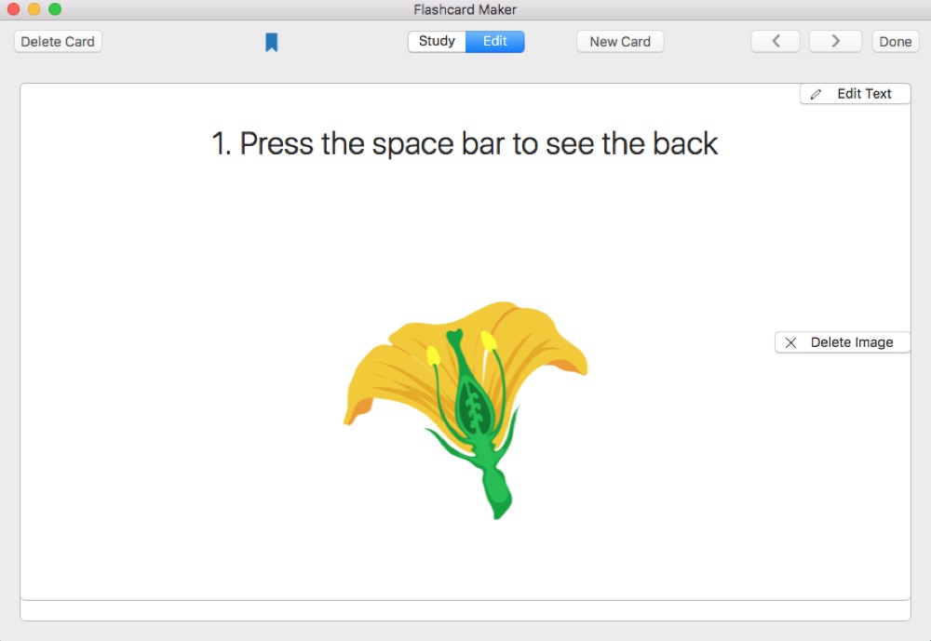931x641 pixels.
Task: Close the window with red button
Action: click(14, 9)
